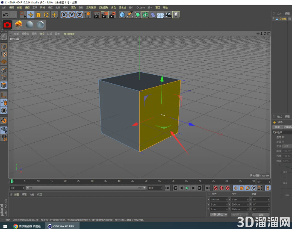Select Points mode in left sidebar
292x229 pixels.
click(x=4, y=70)
